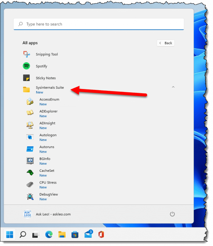Click the Autoruns entry name
213x246 pixels.
pos(47,147)
